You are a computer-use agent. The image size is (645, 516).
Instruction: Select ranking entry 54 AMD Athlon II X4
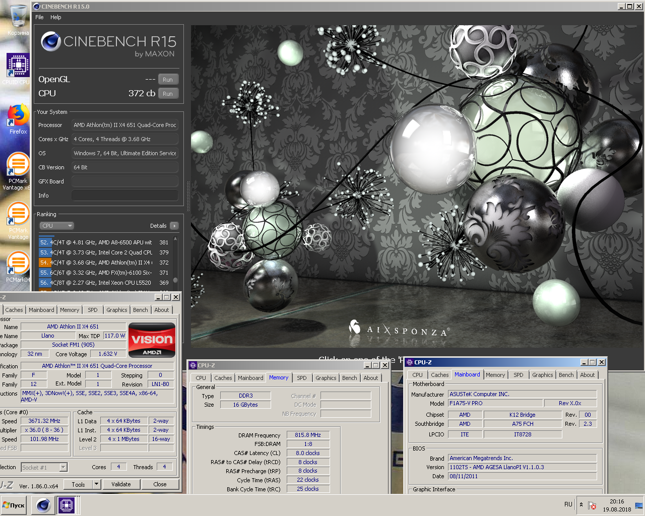[105, 263]
